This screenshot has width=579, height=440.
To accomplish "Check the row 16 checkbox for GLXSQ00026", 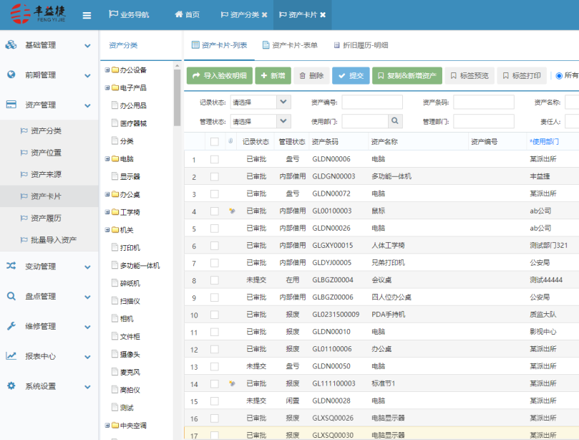I will pyautogui.click(x=215, y=419).
